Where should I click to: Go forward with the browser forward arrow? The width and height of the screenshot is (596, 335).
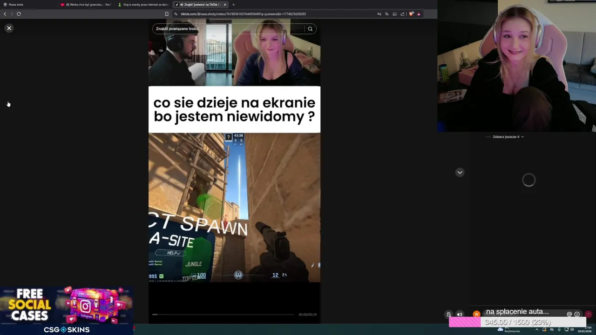[12, 14]
